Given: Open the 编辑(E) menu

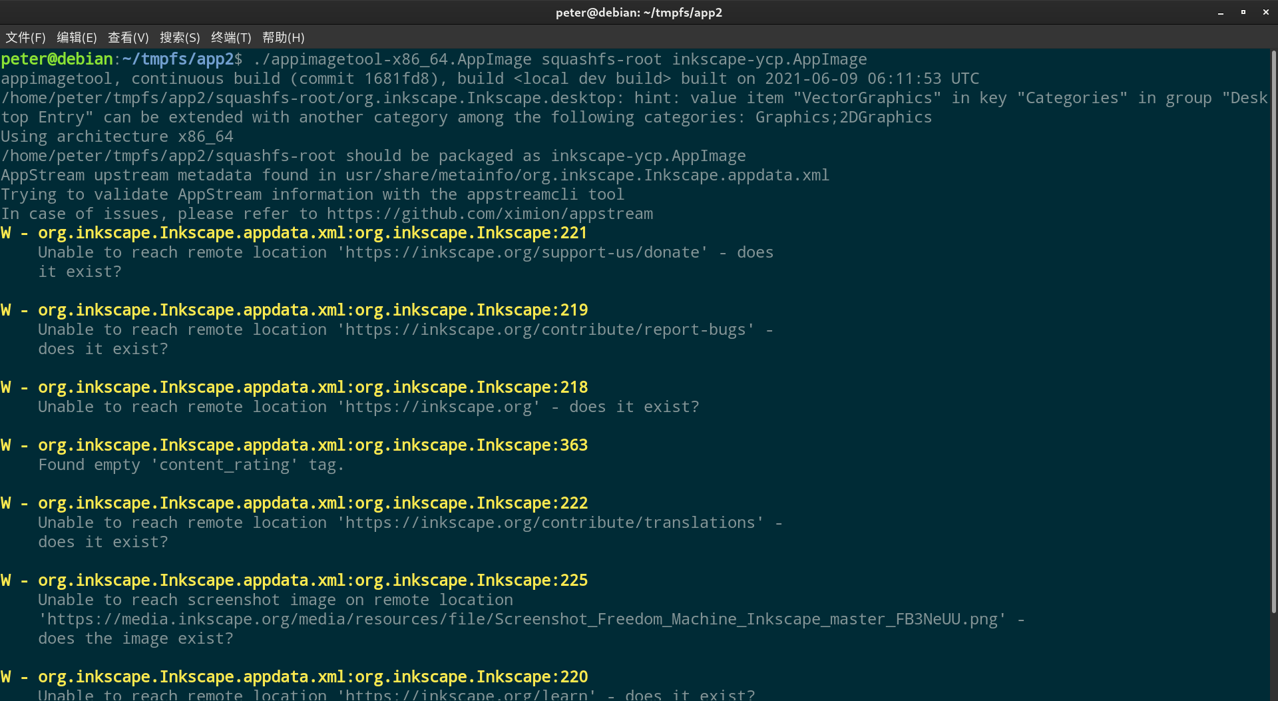Looking at the screenshot, I should click(77, 37).
